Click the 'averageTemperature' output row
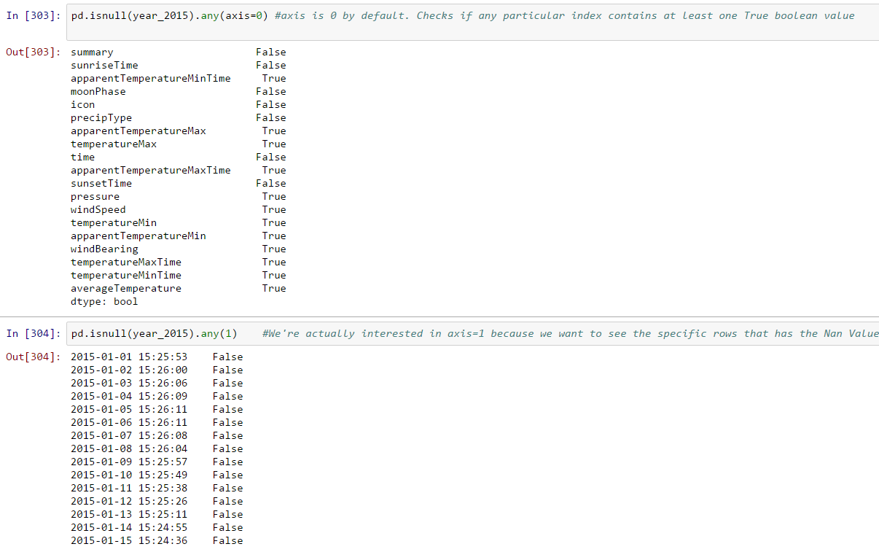Screen dimensions: 879x552 coord(125,289)
